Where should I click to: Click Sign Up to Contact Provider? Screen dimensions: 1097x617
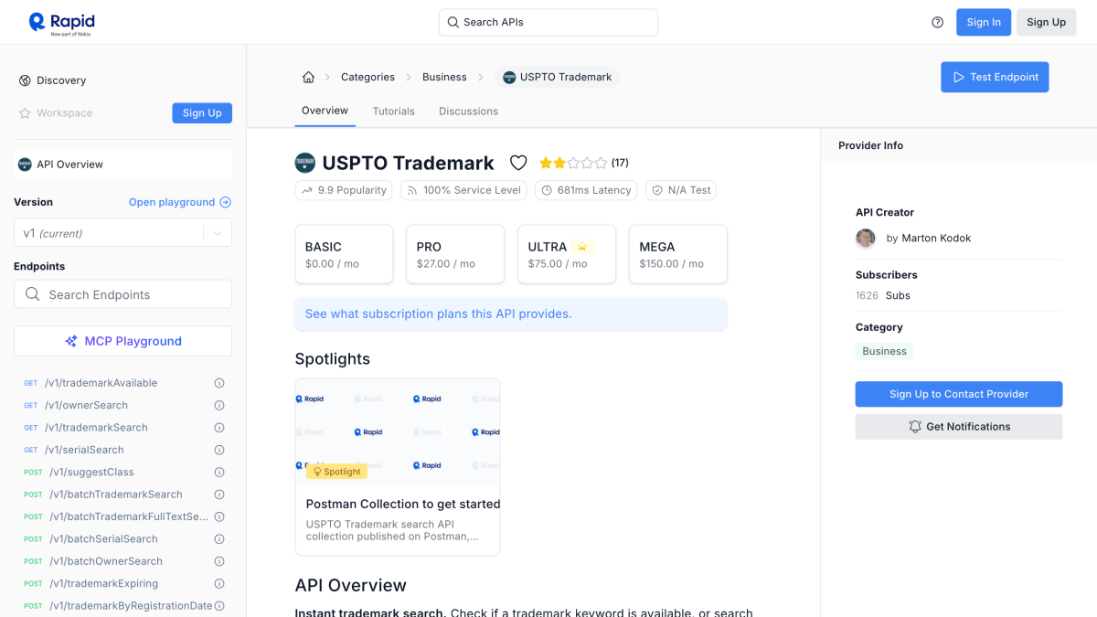coord(959,394)
